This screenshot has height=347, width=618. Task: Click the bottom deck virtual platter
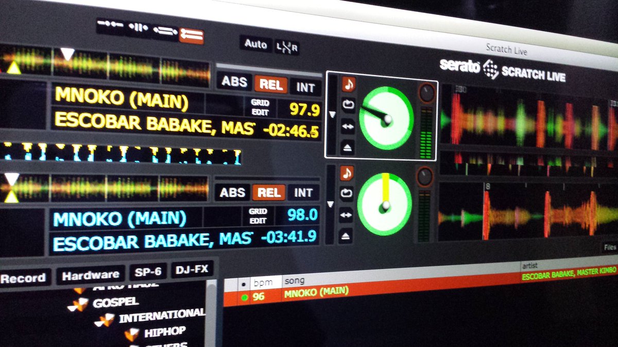pos(384,204)
